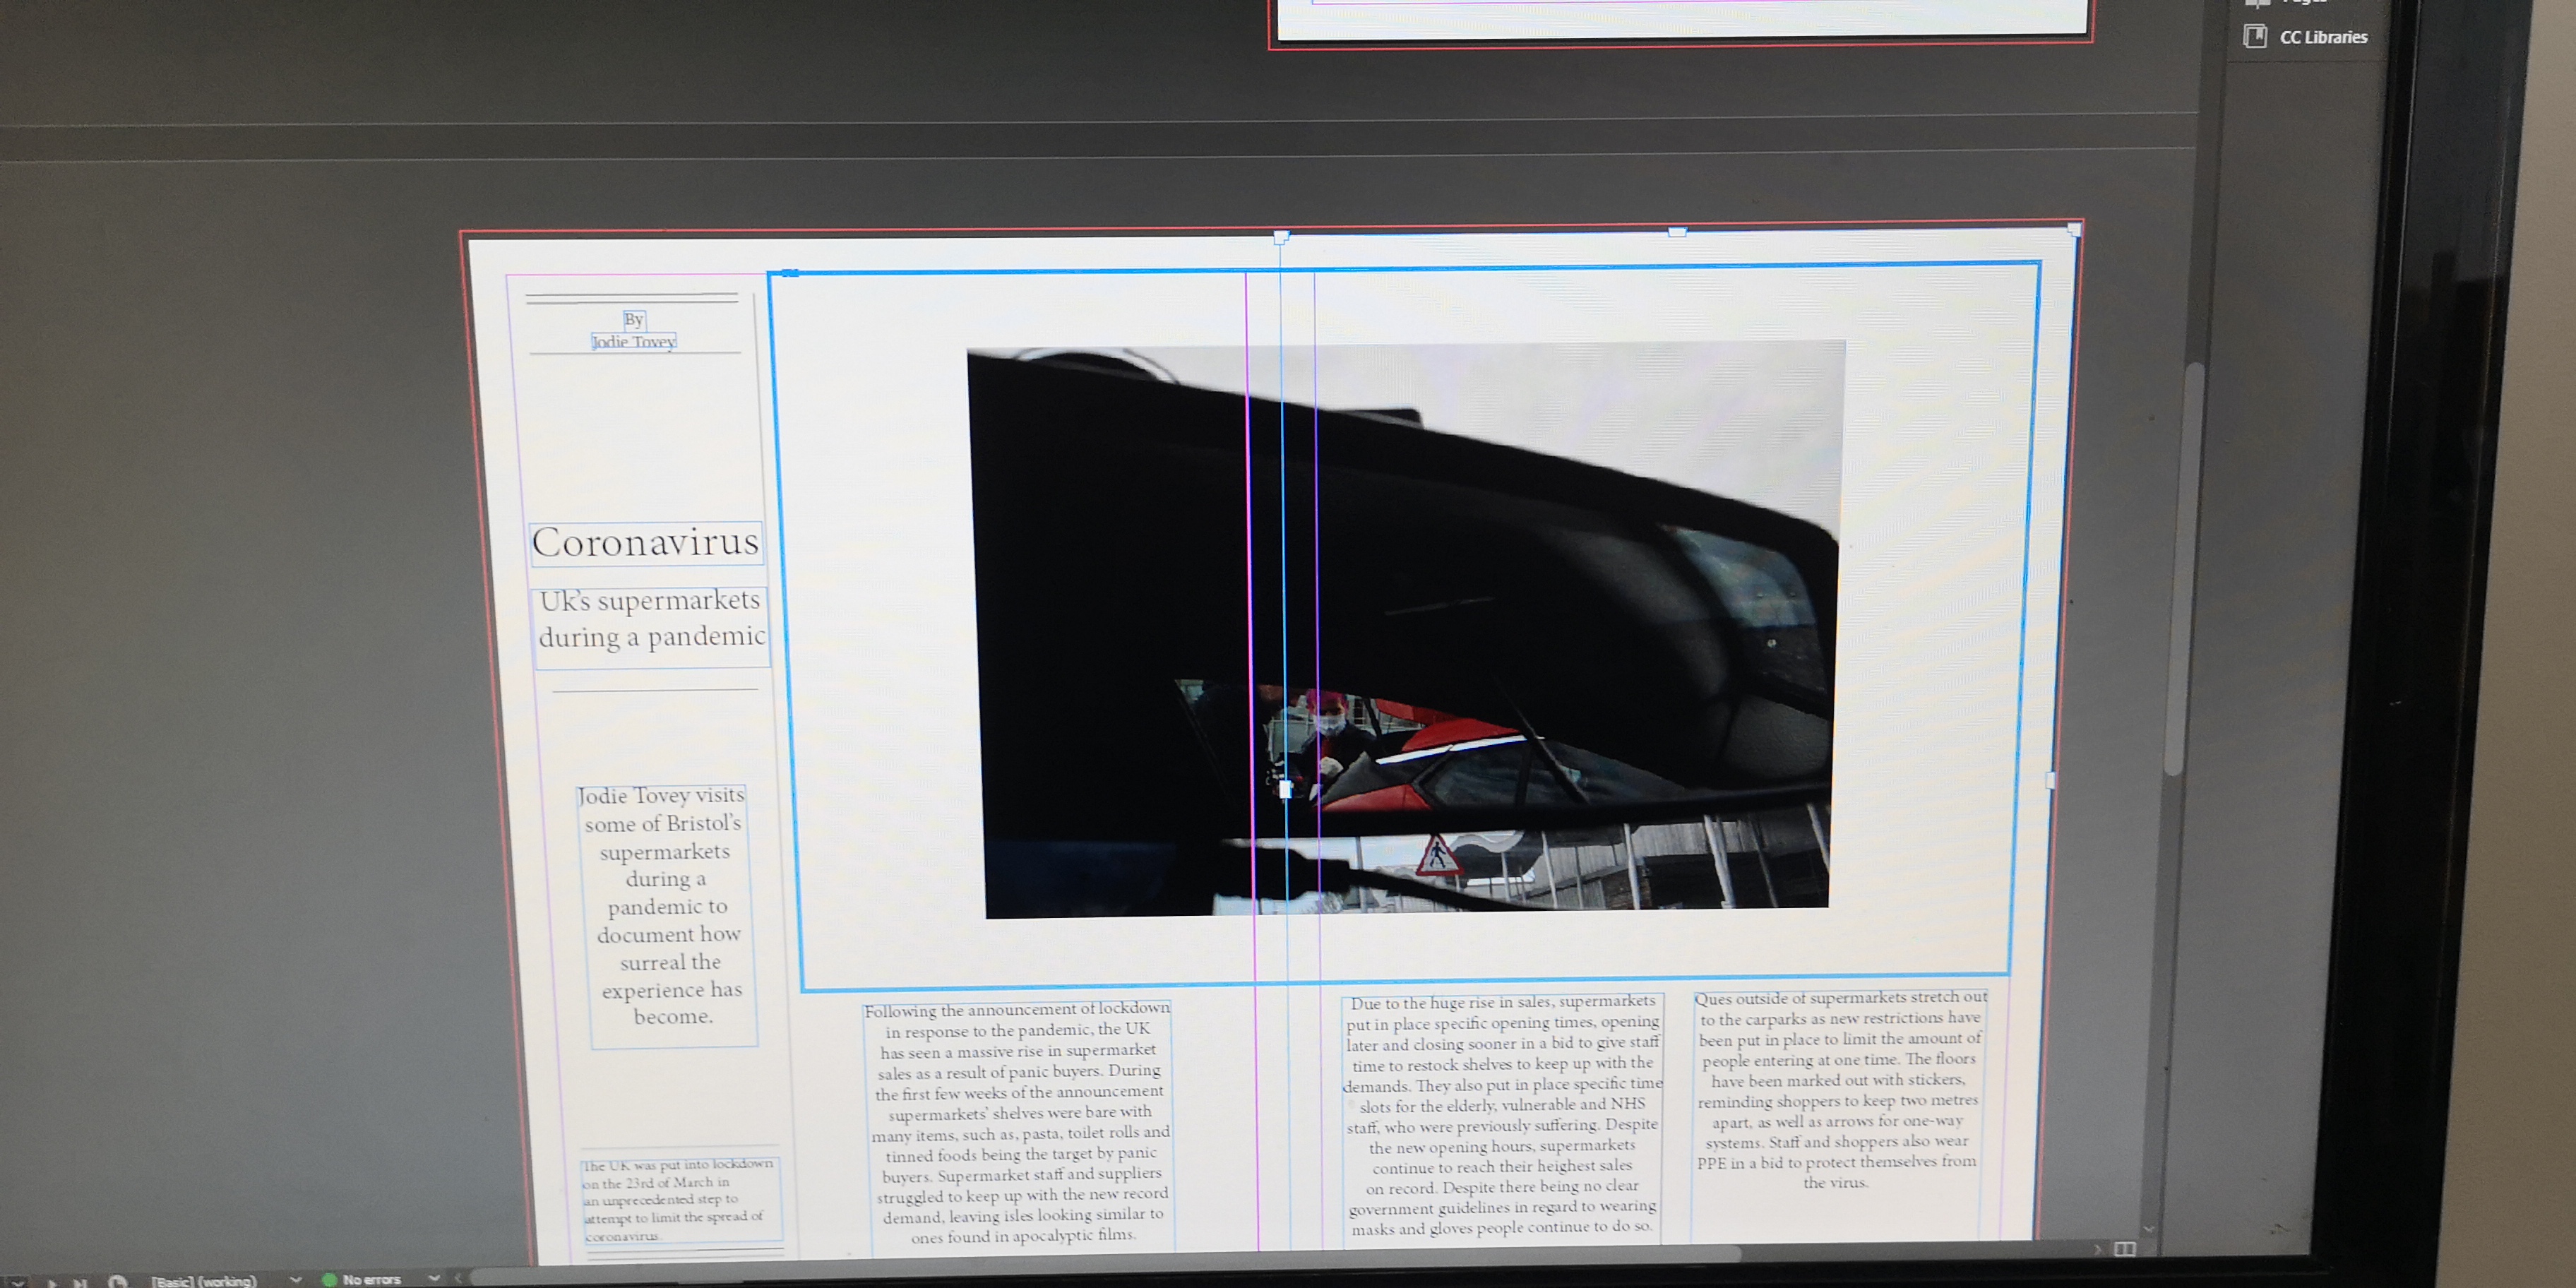
Task: Click the open-in-explorer round status icon
Action: (118, 1283)
